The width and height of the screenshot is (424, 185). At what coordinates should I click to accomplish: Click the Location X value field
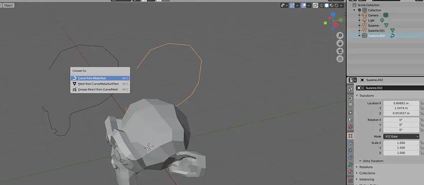401,103
